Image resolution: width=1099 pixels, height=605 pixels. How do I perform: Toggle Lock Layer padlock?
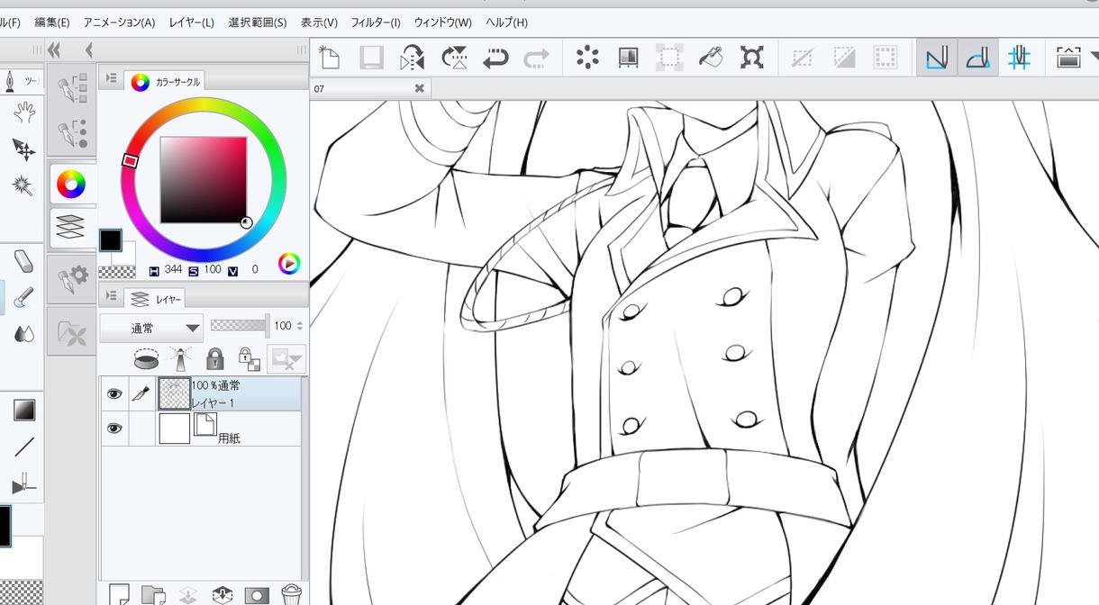[214, 359]
